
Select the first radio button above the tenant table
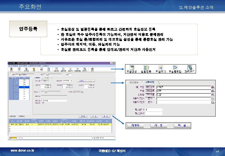[10, 116]
